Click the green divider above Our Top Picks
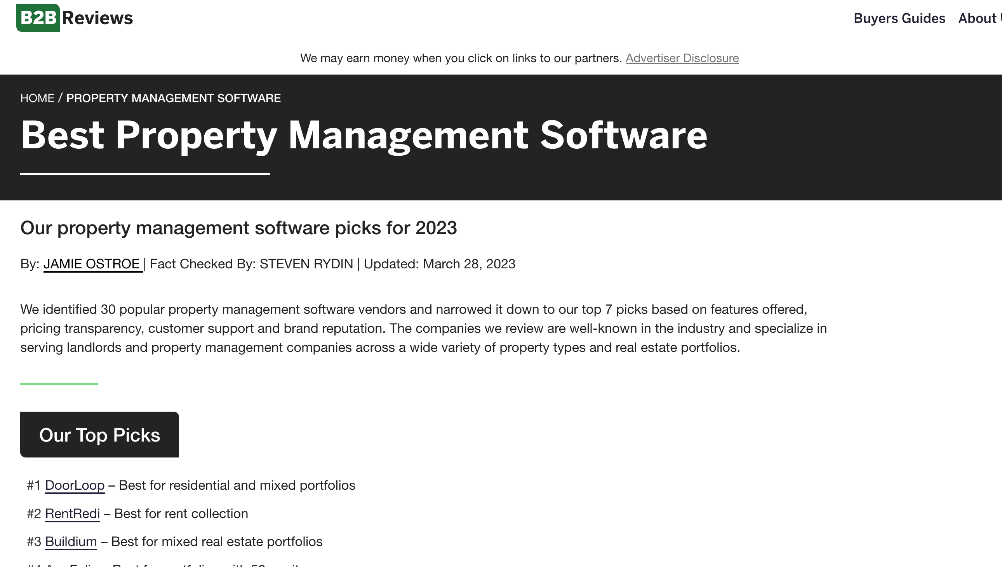1002x567 pixels. tap(59, 384)
